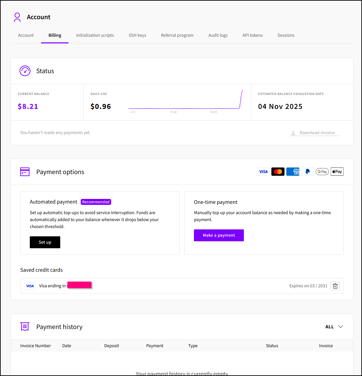The image size is (362, 376).
Task: Click the trash icon to delete saved Visa card
Action: tap(335, 286)
